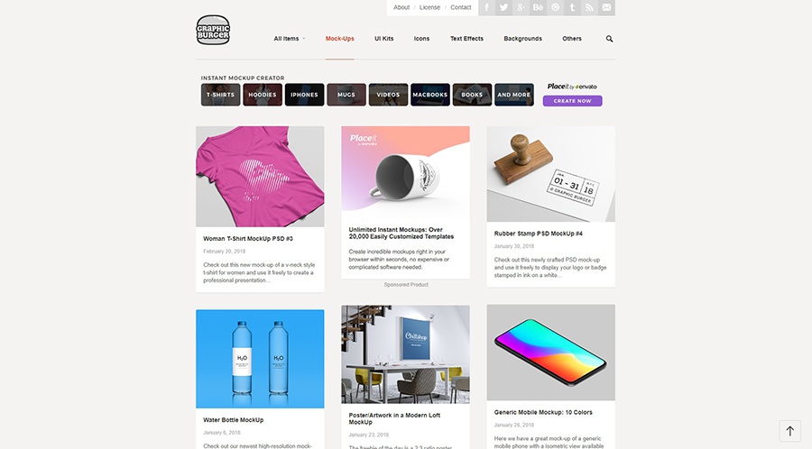Image resolution: width=812 pixels, height=449 pixels.
Task: Open the License link
Action: click(x=429, y=7)
